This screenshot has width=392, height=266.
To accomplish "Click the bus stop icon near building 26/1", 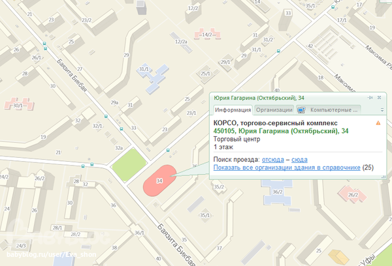I will click(x=44, y=47).
